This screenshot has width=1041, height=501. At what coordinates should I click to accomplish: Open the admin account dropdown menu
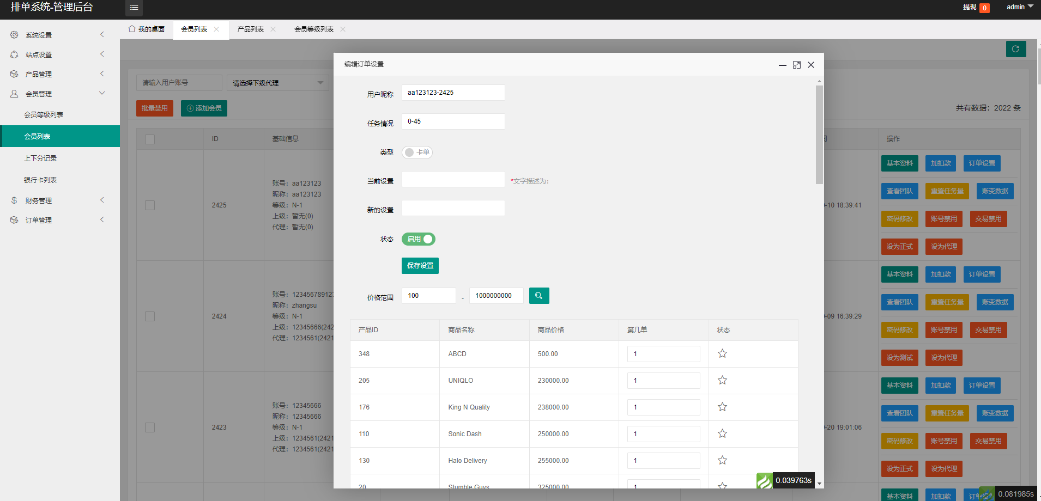pos(1019,7)
